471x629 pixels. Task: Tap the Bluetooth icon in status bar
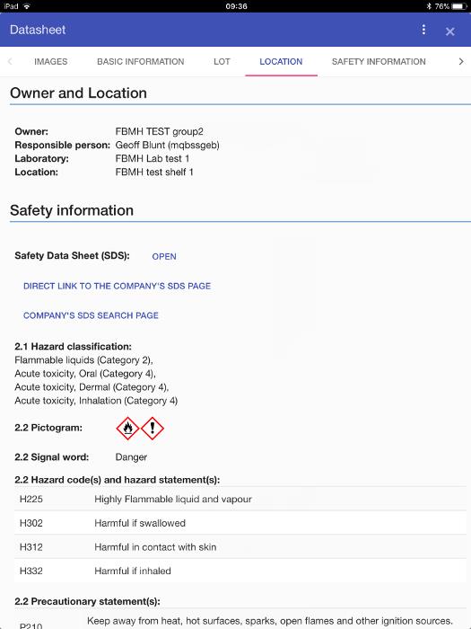tap(429, 6)
